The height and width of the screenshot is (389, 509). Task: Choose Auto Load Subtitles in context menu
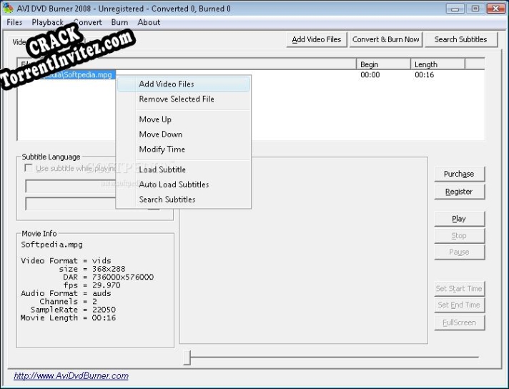[x=184, y=184]
